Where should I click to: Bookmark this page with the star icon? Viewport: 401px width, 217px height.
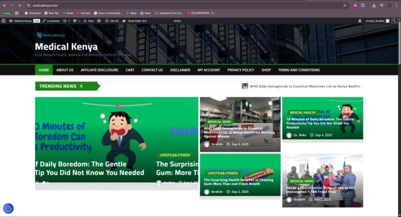point(345,5)
